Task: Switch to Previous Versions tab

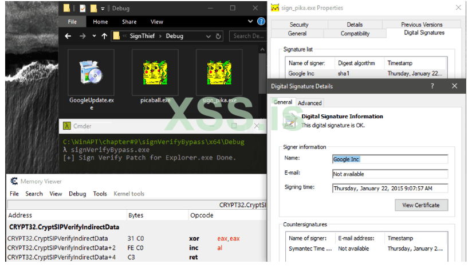Action: point(422,25)
